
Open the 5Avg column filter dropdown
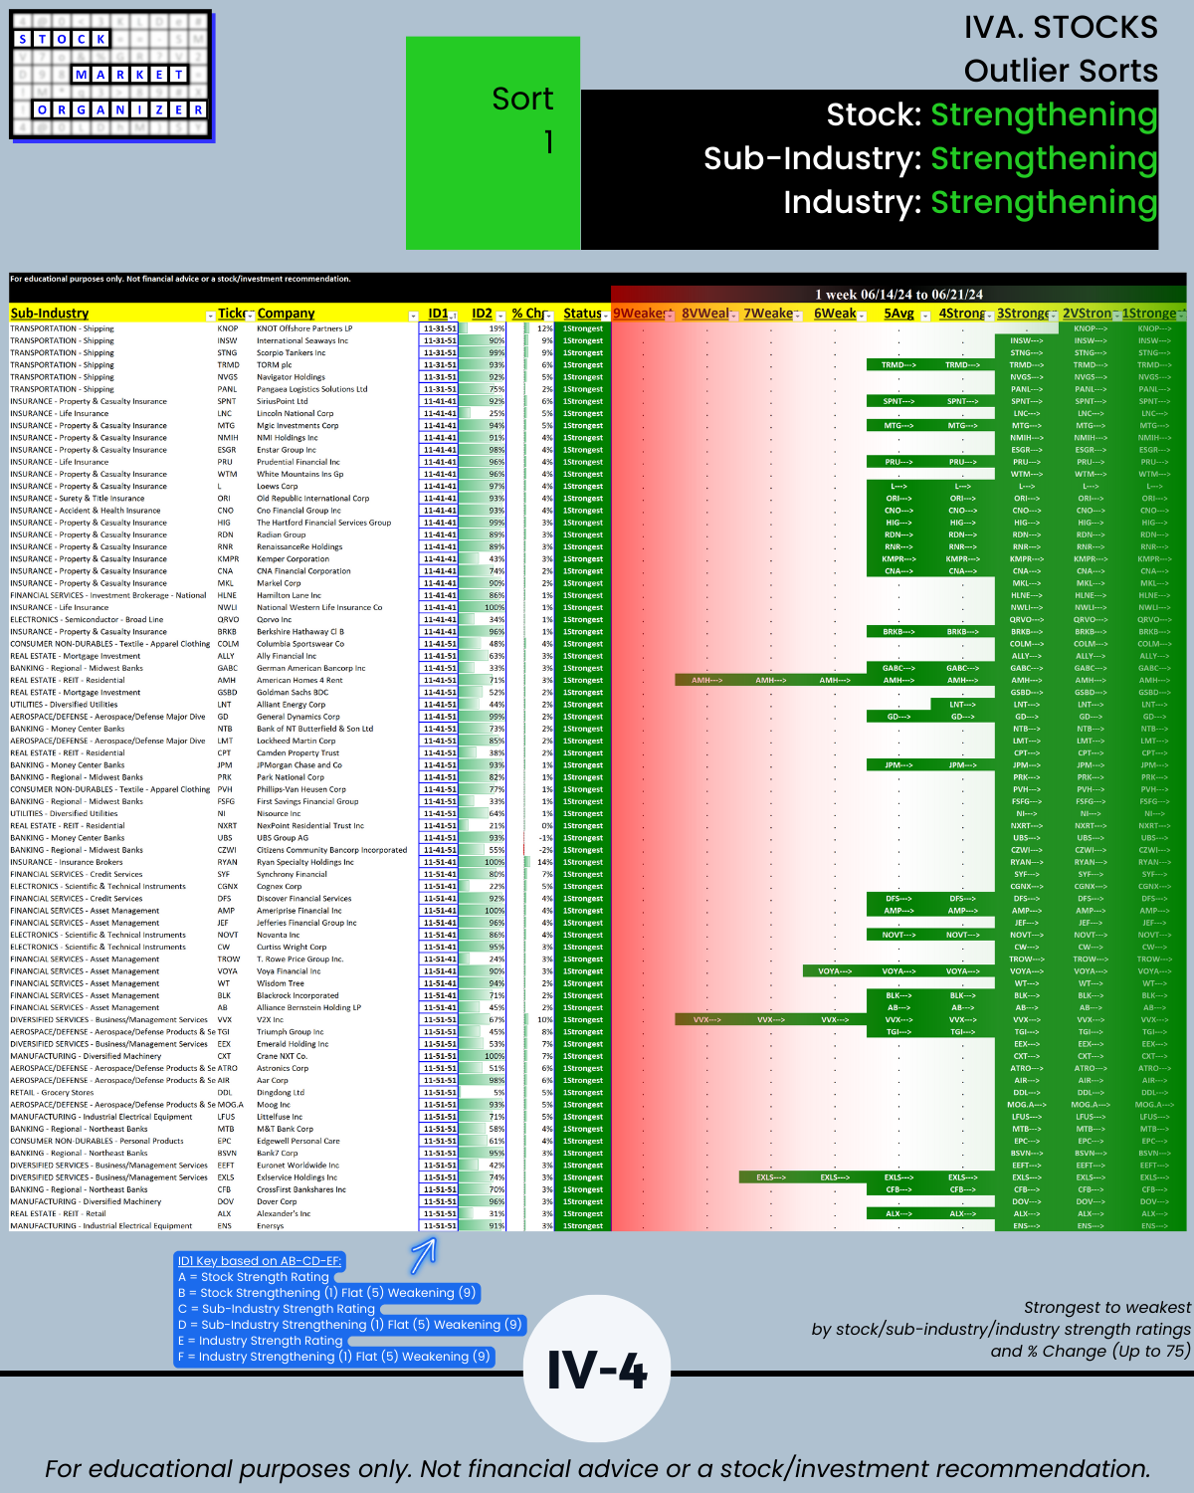tap(925, 316)
